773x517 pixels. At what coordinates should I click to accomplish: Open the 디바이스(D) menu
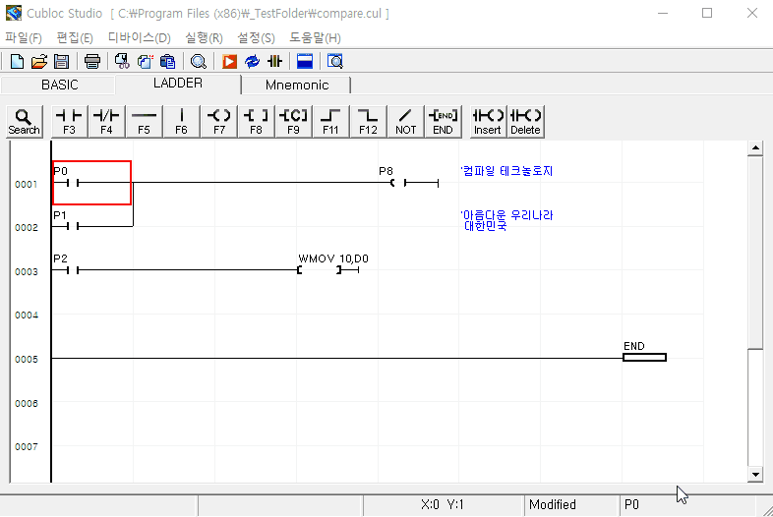click(139, 37)
